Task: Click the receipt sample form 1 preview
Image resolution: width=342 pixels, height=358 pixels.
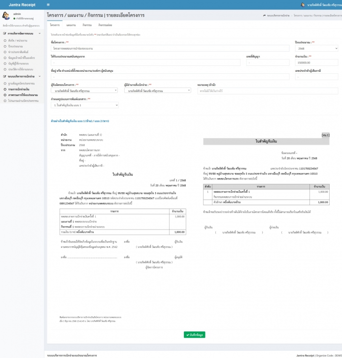Action: point(123,227)
